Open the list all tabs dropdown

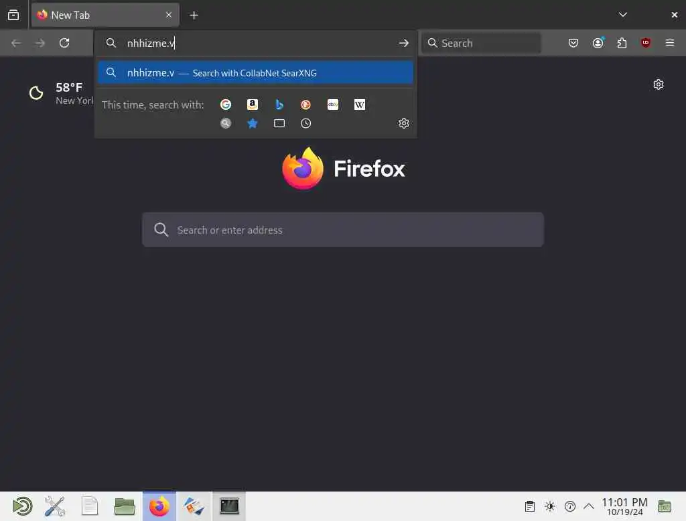(623, 15)
